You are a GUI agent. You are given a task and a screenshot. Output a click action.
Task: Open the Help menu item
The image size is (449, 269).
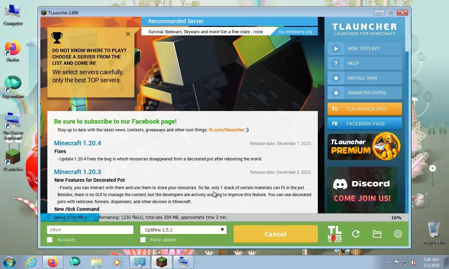[365, 63]
